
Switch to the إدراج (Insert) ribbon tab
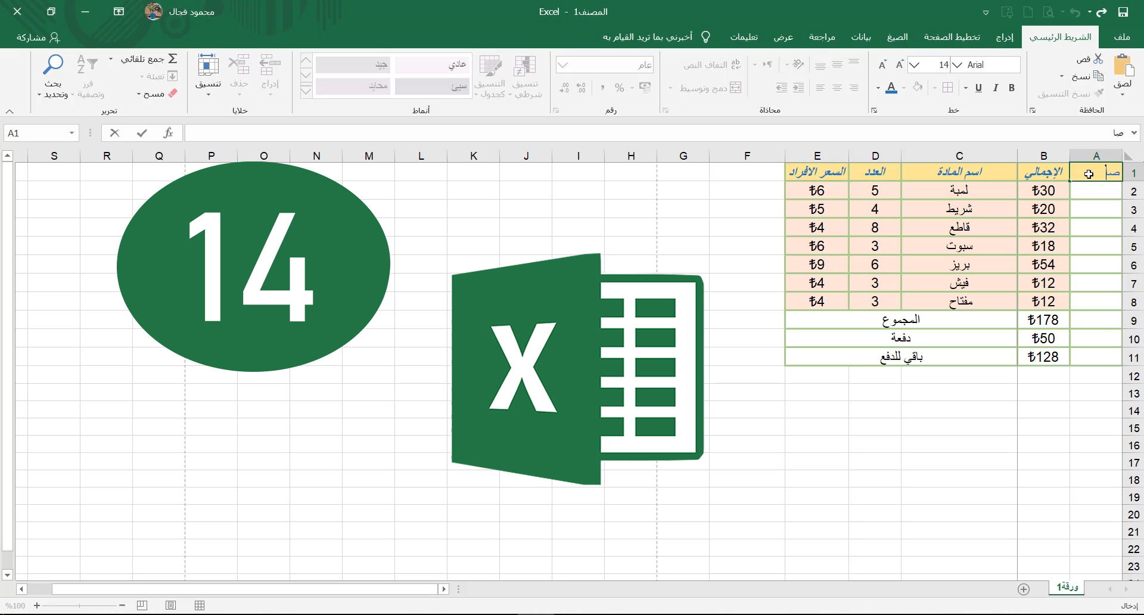click(x=1005, y=37)
